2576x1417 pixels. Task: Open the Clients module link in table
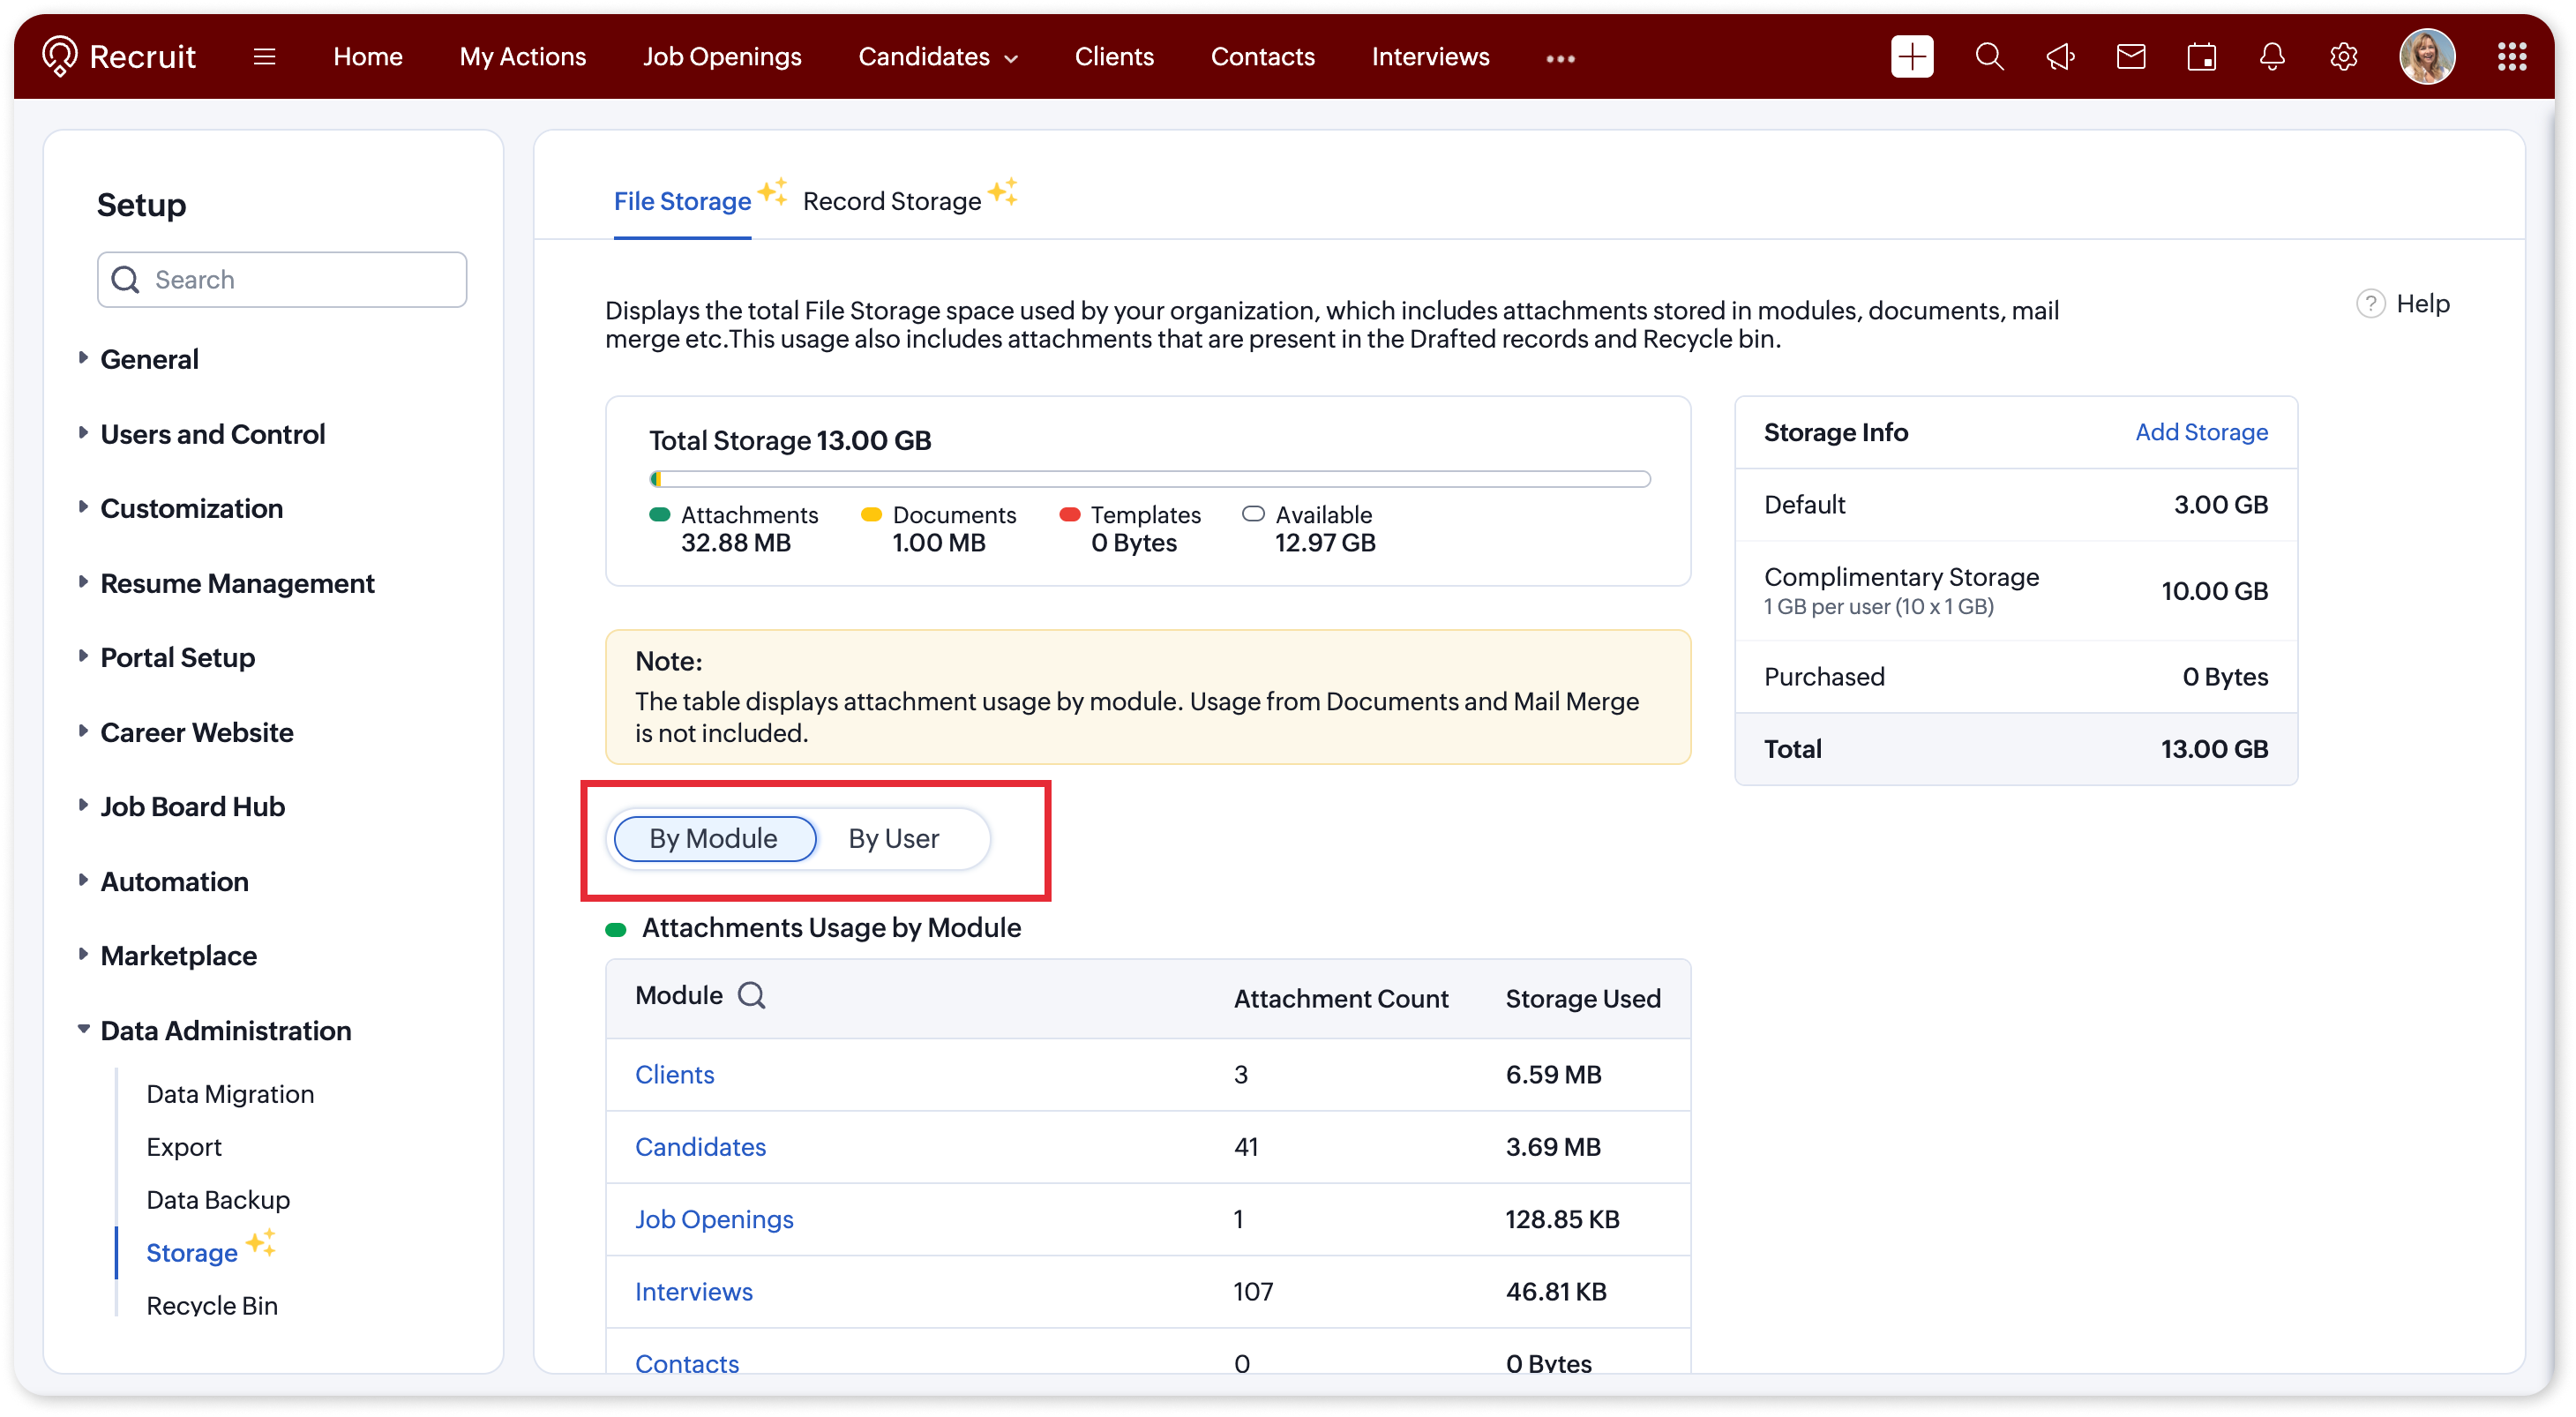[674, 1074]
